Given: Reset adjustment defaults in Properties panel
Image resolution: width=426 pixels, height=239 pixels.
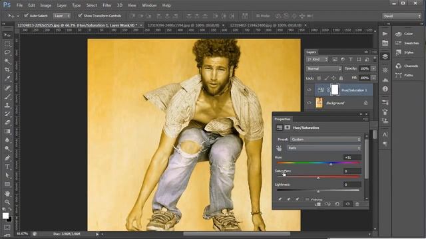Looking at the screenshot, I should point(337,204).
